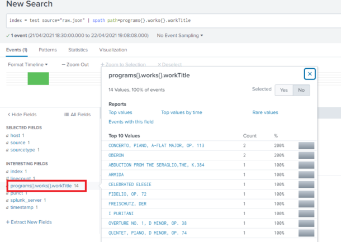
Task: Click QUINTET, PIANO, D MINOR, OP. 74
Action: (148, 233)
